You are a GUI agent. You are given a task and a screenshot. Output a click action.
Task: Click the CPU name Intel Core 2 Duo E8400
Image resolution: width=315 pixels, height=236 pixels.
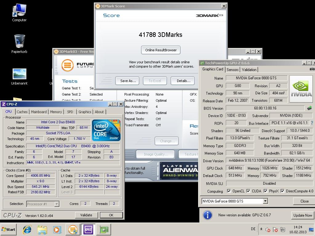(x=58, y=122)
